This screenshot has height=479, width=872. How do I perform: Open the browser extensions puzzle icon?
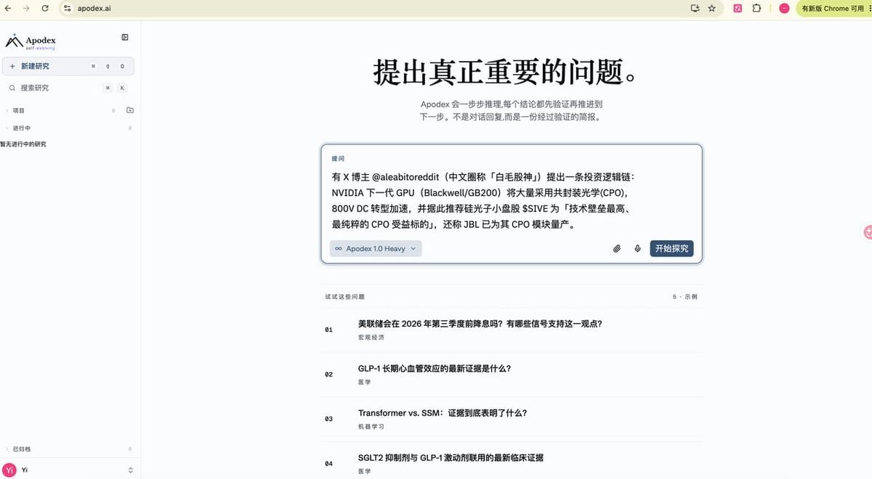pyautogui.click(x=756, y=8)
